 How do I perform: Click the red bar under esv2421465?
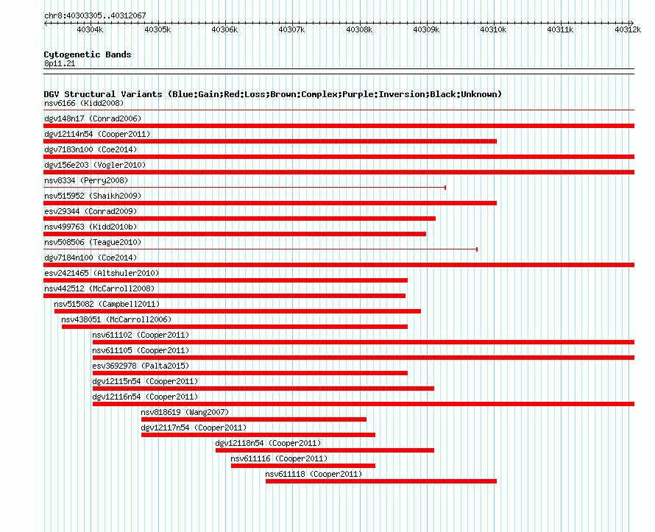click(x=226, y=280)
